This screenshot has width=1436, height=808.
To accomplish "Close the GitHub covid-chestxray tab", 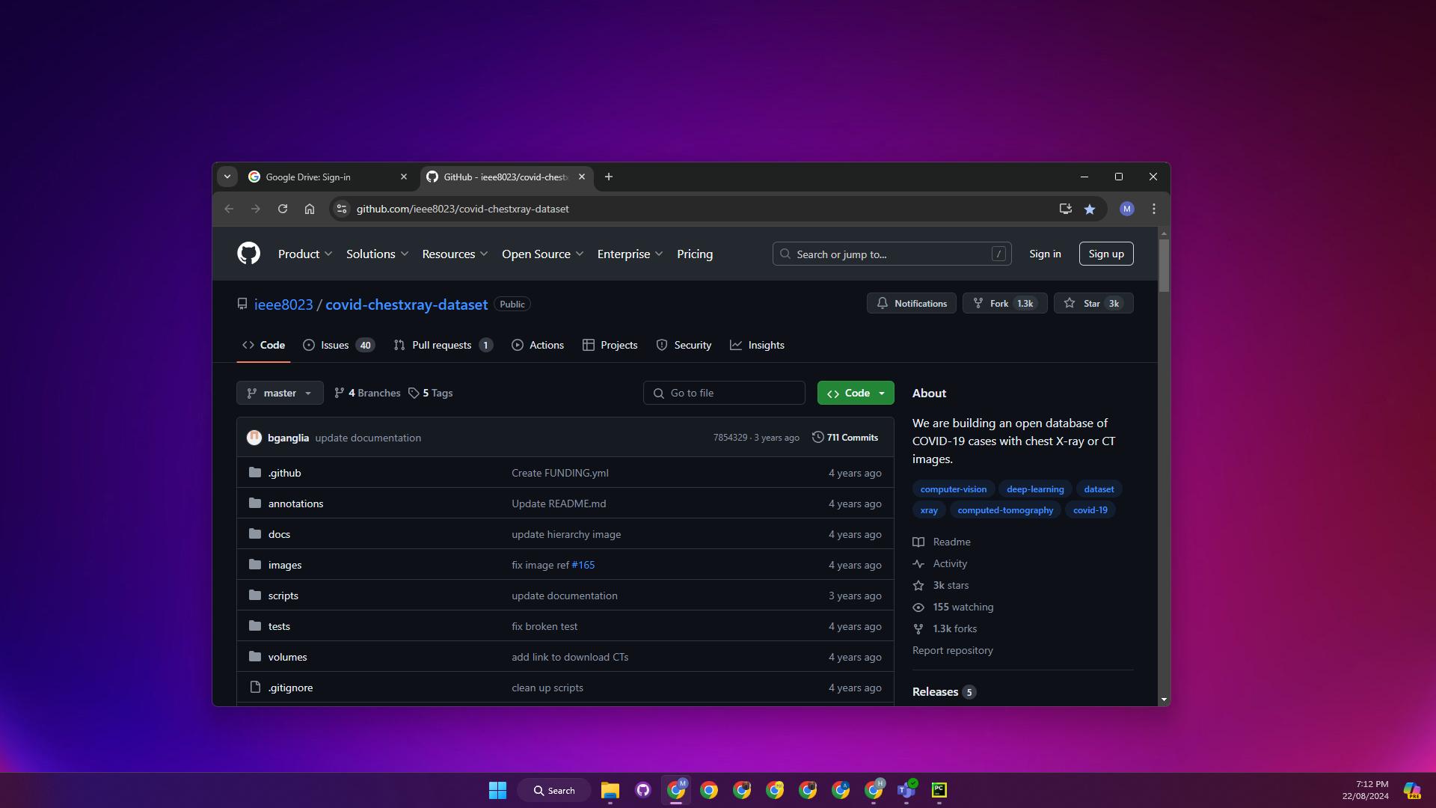I will (x=582, y=177).
